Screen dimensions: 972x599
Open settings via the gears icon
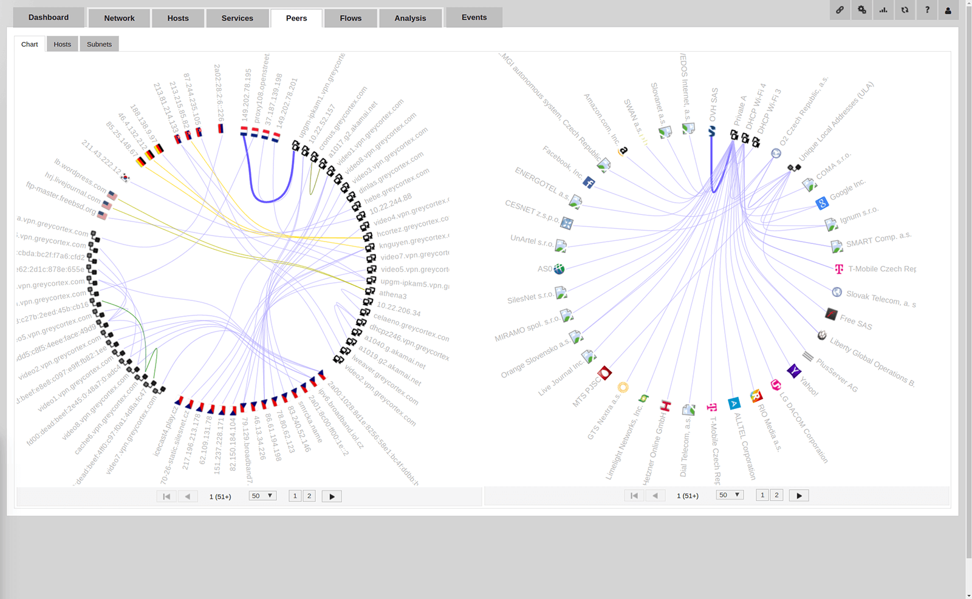[x=861, y=10]
